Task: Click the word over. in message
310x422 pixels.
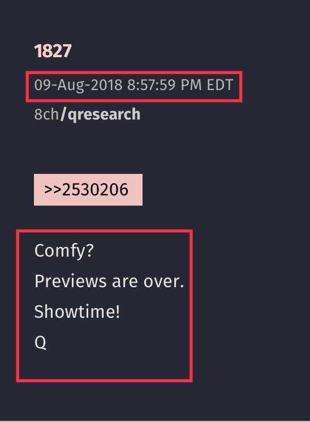Action: click(163, 282)
